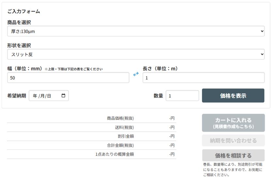Click the 幅 width input field
The image size is (274, 179).
click(68, 78)
